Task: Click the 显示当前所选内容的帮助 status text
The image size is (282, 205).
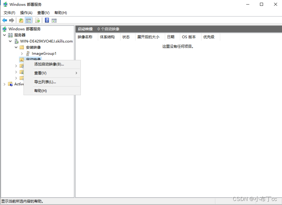Action: coord(22,201)
